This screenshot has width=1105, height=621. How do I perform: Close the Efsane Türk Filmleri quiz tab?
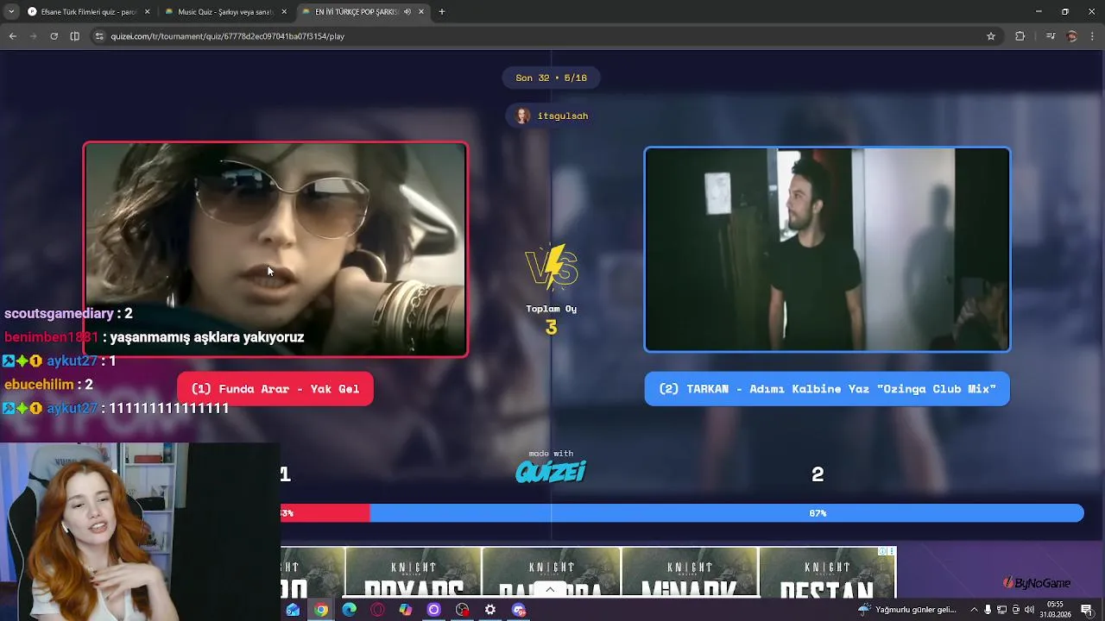[x=147, y=12]
